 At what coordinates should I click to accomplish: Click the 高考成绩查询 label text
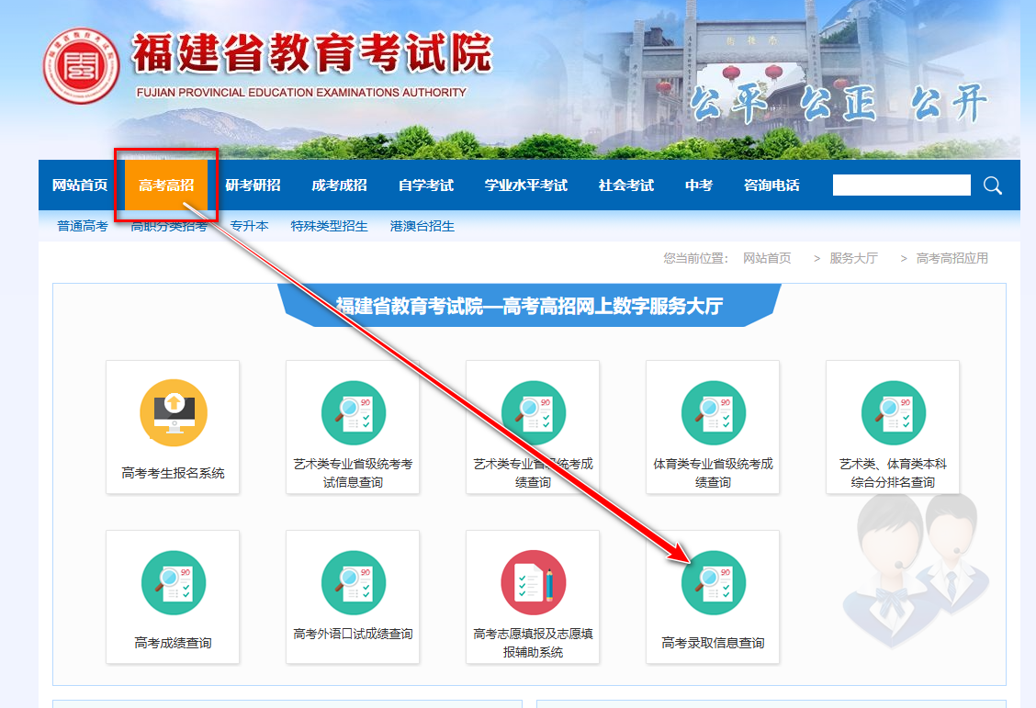pyautogui.click(x=173, y=643)
